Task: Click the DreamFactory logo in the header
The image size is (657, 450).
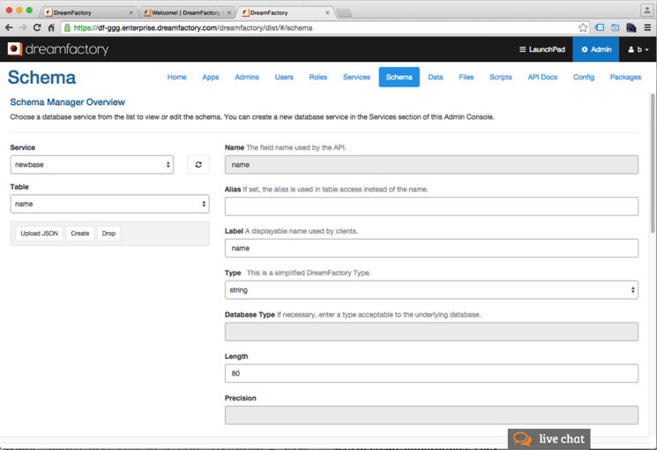Action: [58, 49]
